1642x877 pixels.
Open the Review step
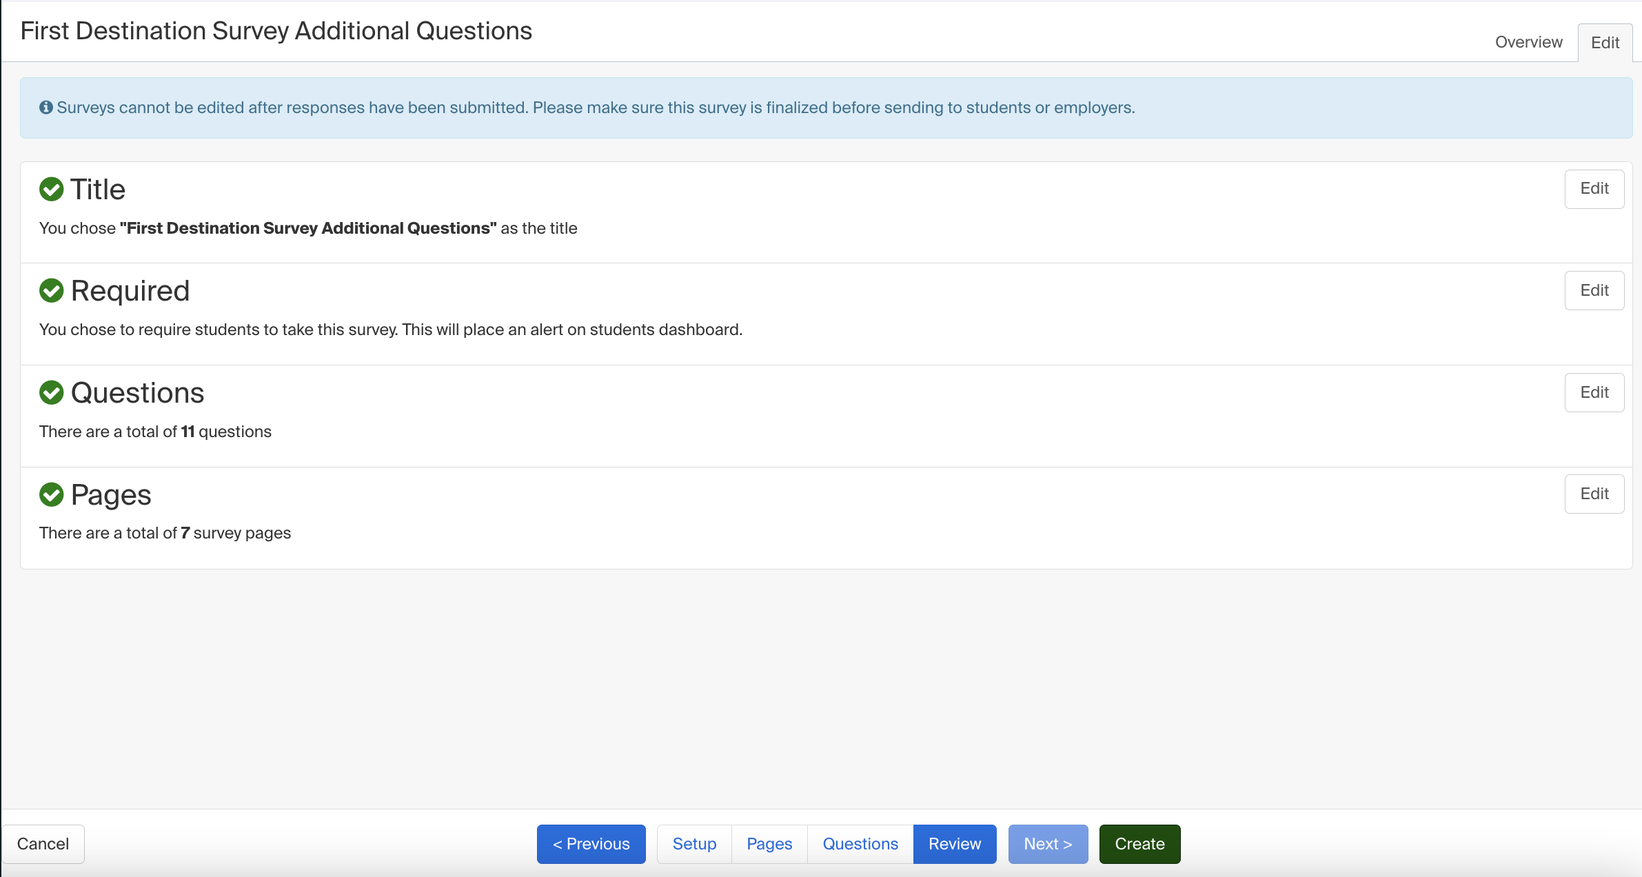point(954,843)
